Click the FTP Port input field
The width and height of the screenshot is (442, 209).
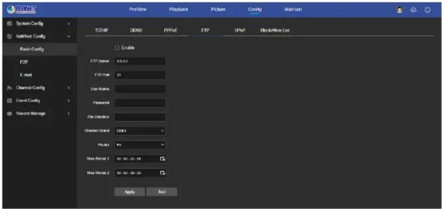pos(140,75)
